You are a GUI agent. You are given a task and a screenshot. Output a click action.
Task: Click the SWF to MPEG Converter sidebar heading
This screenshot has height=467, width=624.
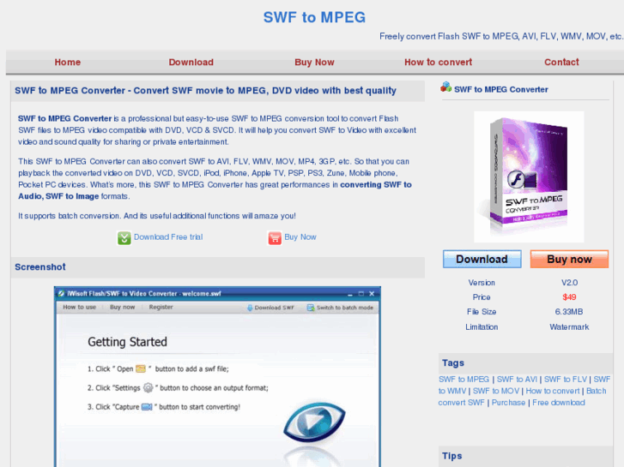(x=501, y=89)
